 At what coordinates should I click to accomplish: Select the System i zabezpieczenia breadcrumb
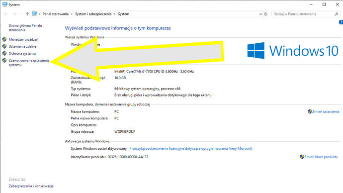click(93, 14)
